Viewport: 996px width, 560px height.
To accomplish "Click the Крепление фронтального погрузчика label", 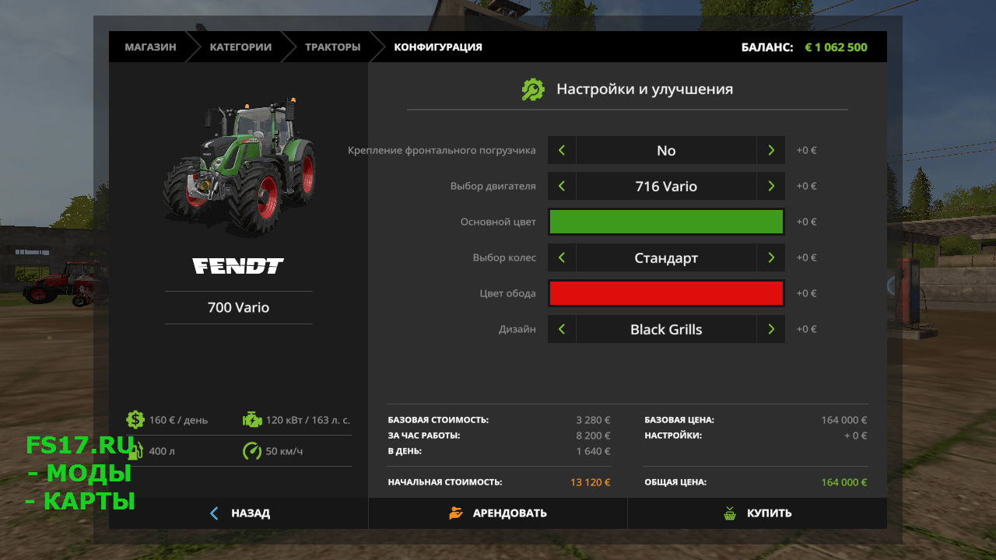I will click(x=442, y=150).
